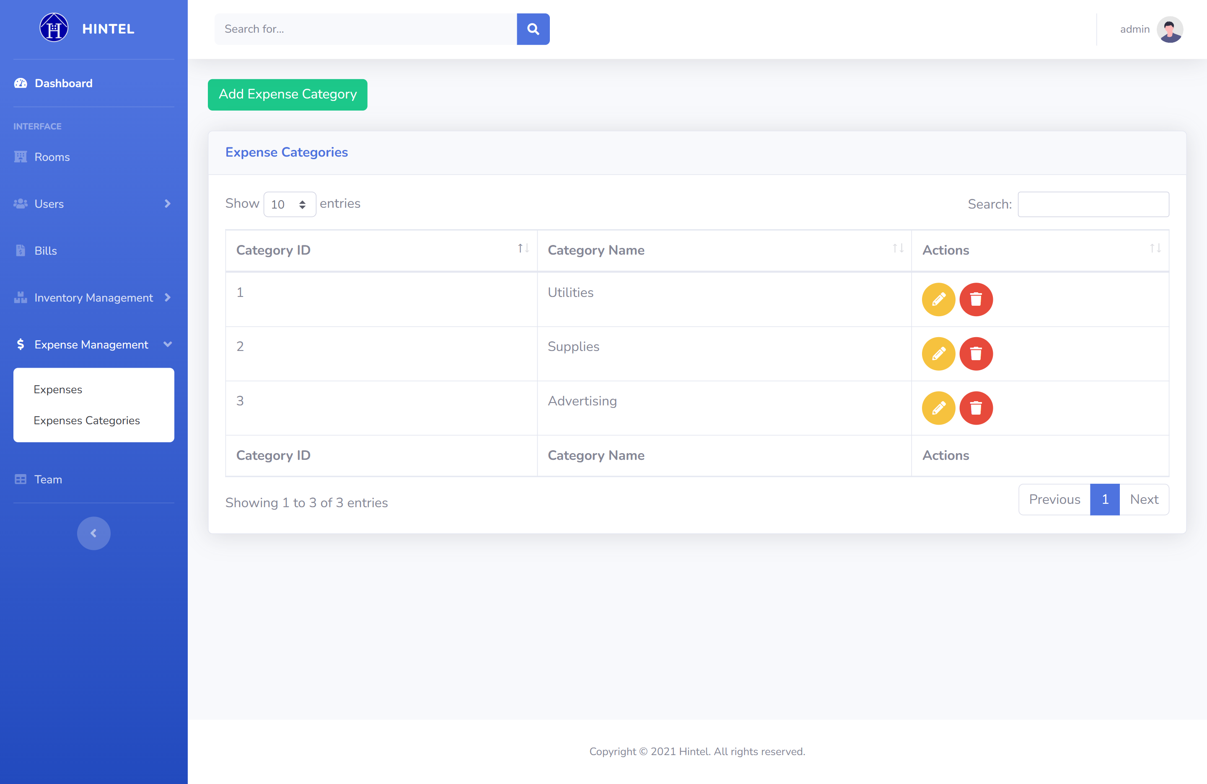Open the Dashboard from the sidebar
1207x784 pixels.
tap(63, 83)
